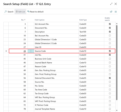Enable search for Source No.
Image resolution: width=121 pixels, height=112 pixels.
tap(110, 82)
